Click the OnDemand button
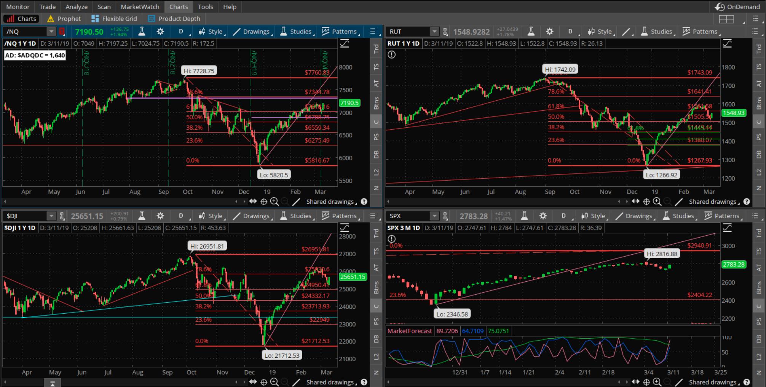Image resolution: width=766 pixels, height=387 pixels. 737,6
